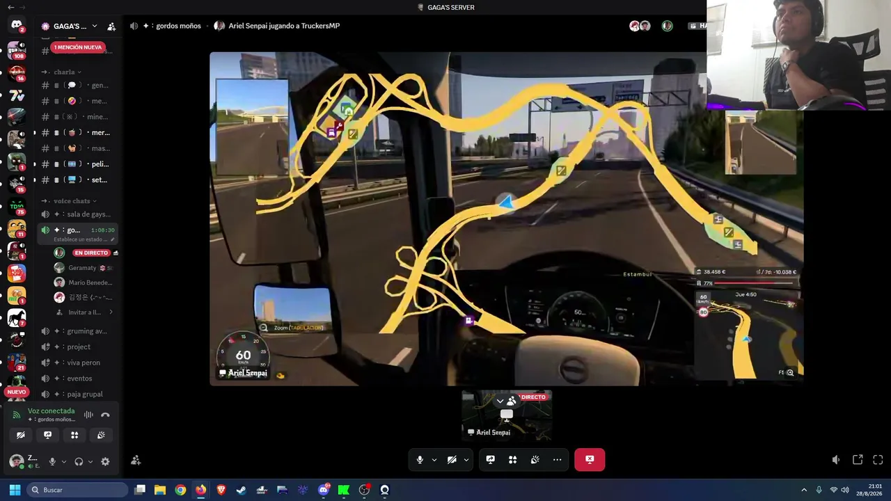Viewport: 891px width, 501px height.
Task: Share your screen from the voice panel
Action: click(x=47, y=435)
